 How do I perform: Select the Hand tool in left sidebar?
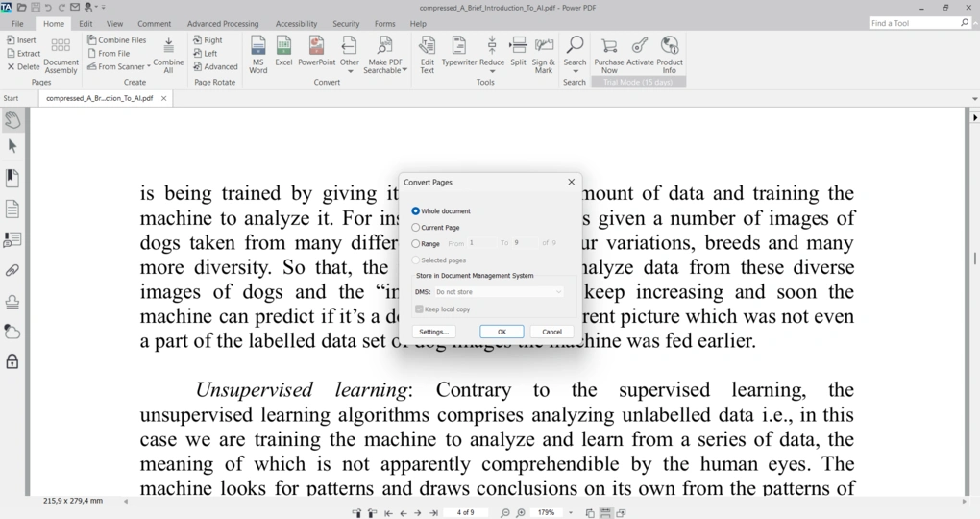pos(12,119)
